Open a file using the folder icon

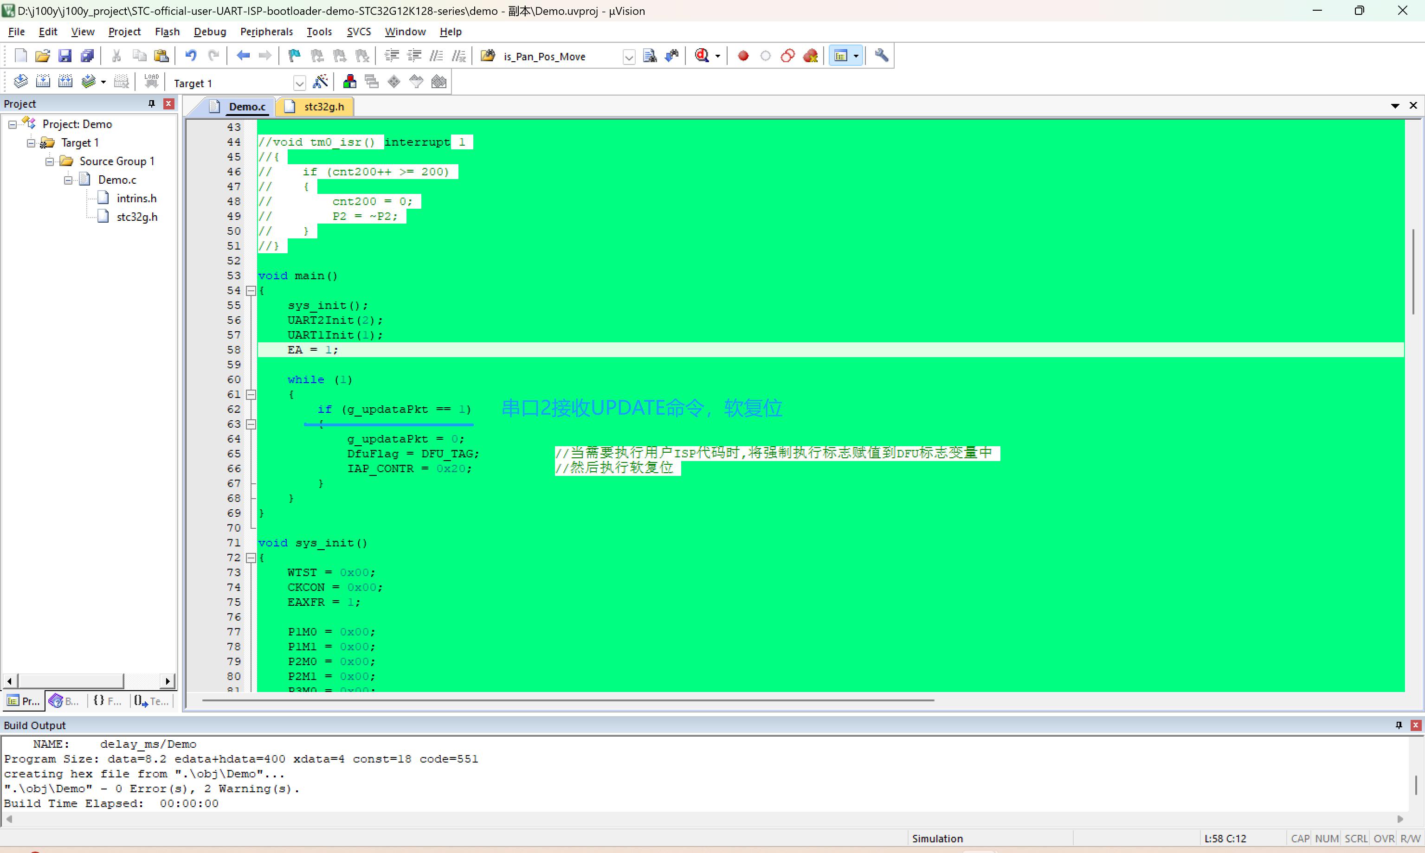pos(43,56)
